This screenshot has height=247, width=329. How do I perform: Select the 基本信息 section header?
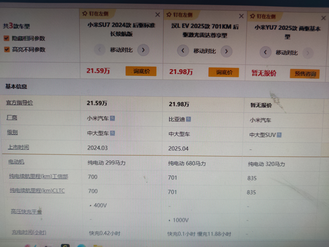click(x=16, y=86)
